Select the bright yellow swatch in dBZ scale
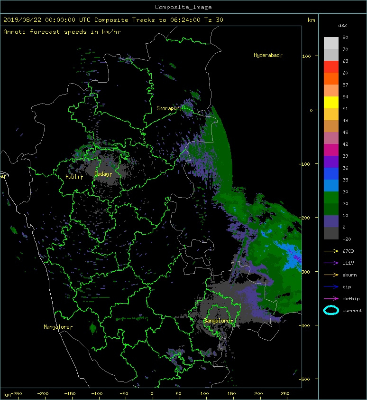 331,103
